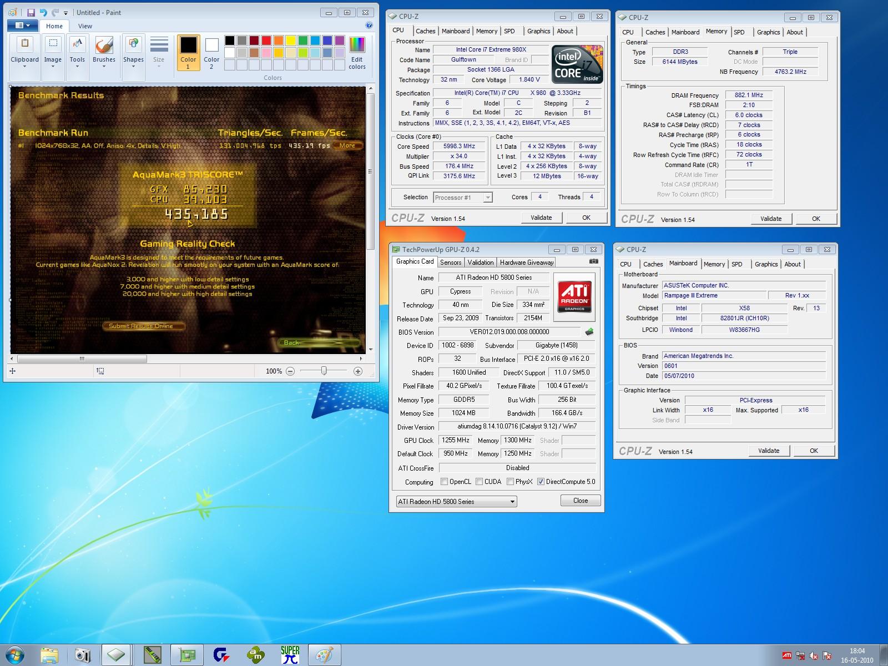Expand the Size line-width dropdown
Image resolution: width=888 pixels, height=666 pixels.
pyautogui.click(x=159, y=52)
